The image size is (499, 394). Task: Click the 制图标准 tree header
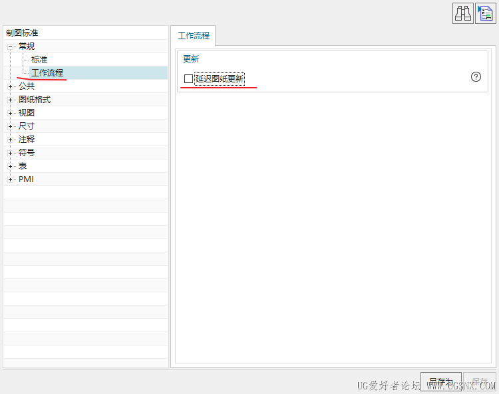tap(22, 33)
